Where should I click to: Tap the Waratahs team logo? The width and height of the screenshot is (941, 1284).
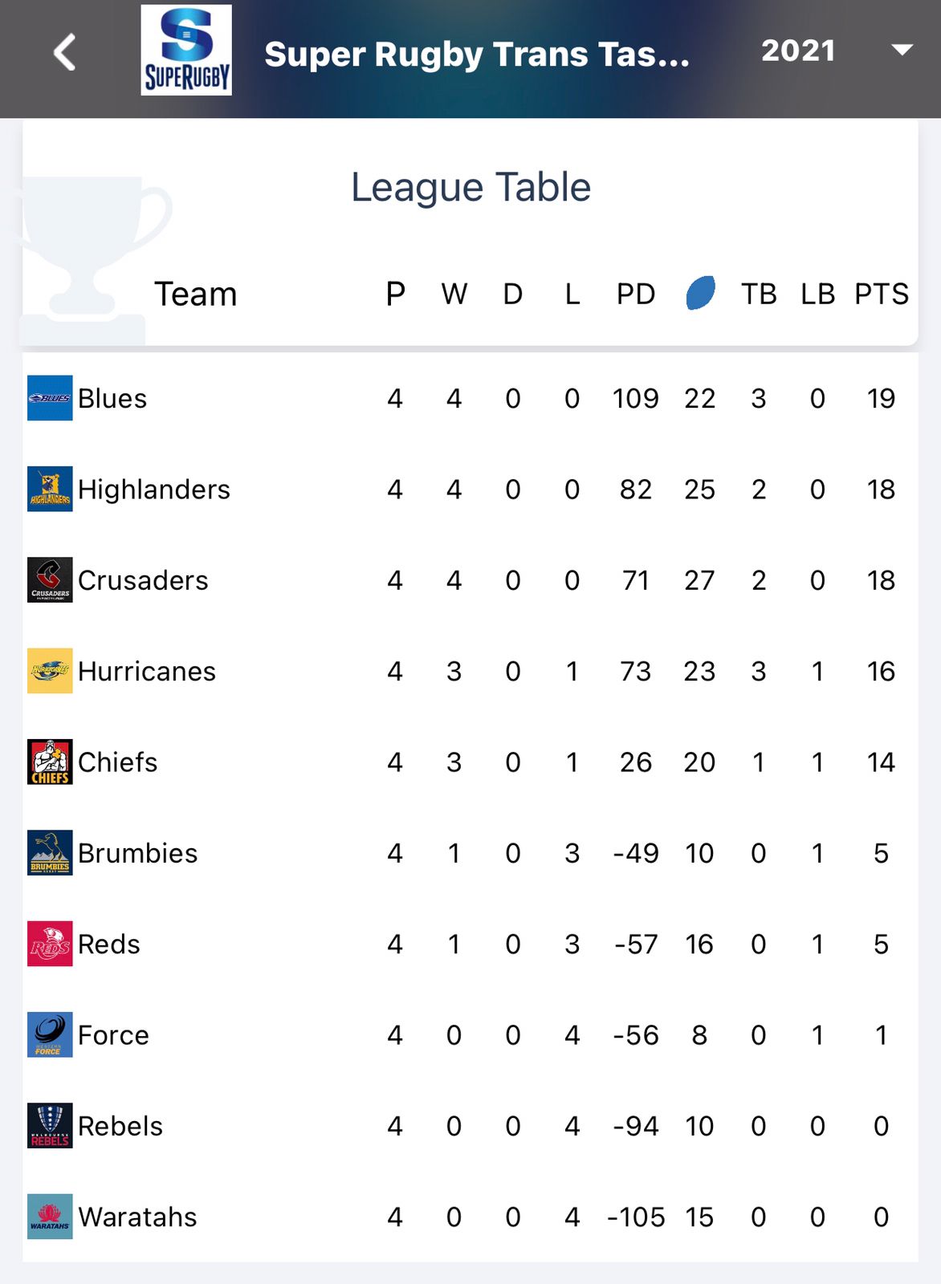pos(50,1217)
